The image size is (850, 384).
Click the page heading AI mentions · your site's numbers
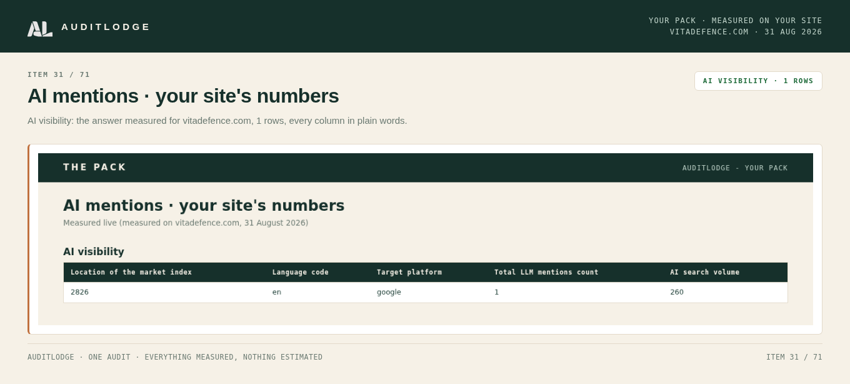[x=183, y=96]
